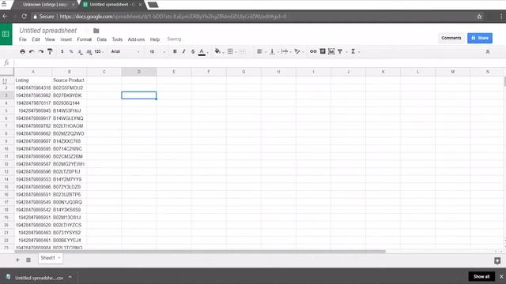This screenshot has width=506, height=284.
Task: Click the Filter icon
Action: tap(340, 51)
